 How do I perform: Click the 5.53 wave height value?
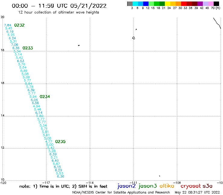(59, 173)
